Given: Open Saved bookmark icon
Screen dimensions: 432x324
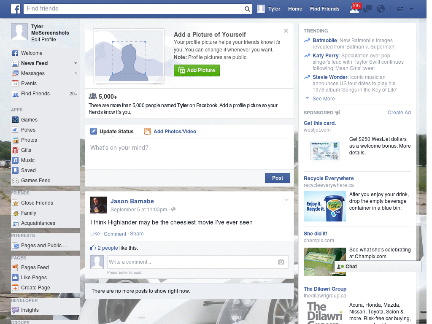Looking at the screenshot, I should 15,170.
